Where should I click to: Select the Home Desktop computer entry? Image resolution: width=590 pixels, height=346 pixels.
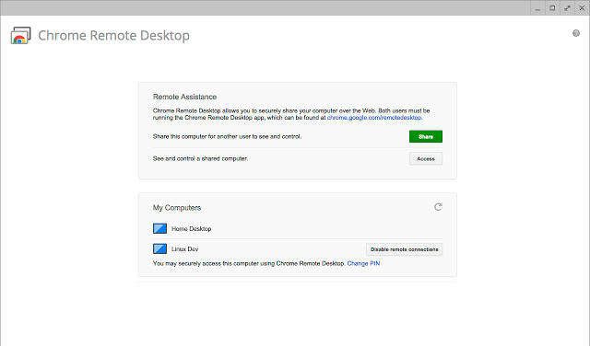point(298,228)
